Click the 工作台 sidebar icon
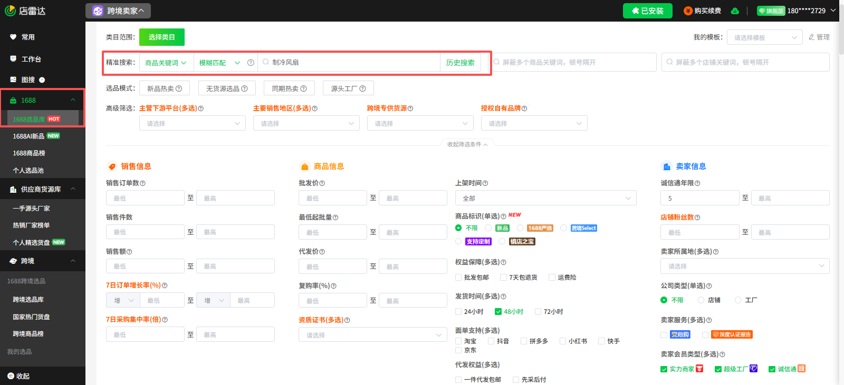Viewport: 844px width, 385px height. pyautogui.click(x=13, y=59)
